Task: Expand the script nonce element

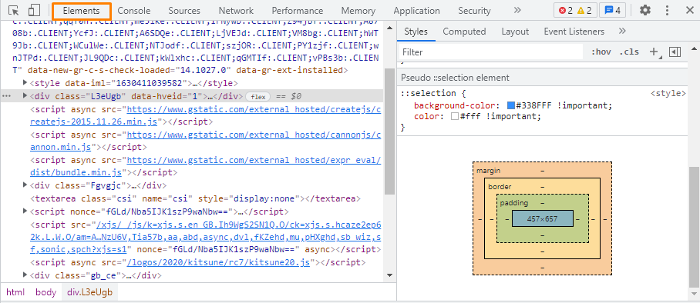Action: click(x=25, y=211)
